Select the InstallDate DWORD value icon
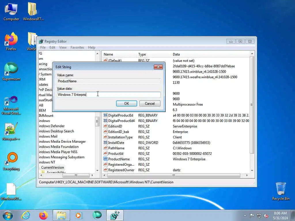 tap(105, 142)
